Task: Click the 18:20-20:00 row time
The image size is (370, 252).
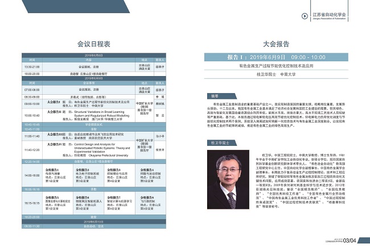Action: 32,217
